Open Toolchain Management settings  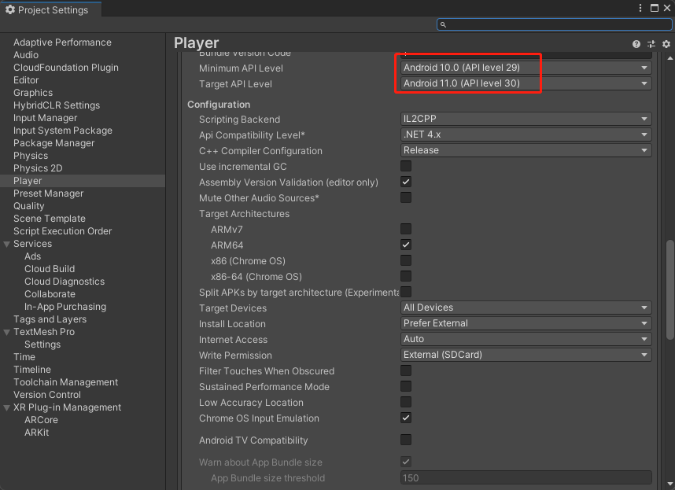[x=65, y=382]
